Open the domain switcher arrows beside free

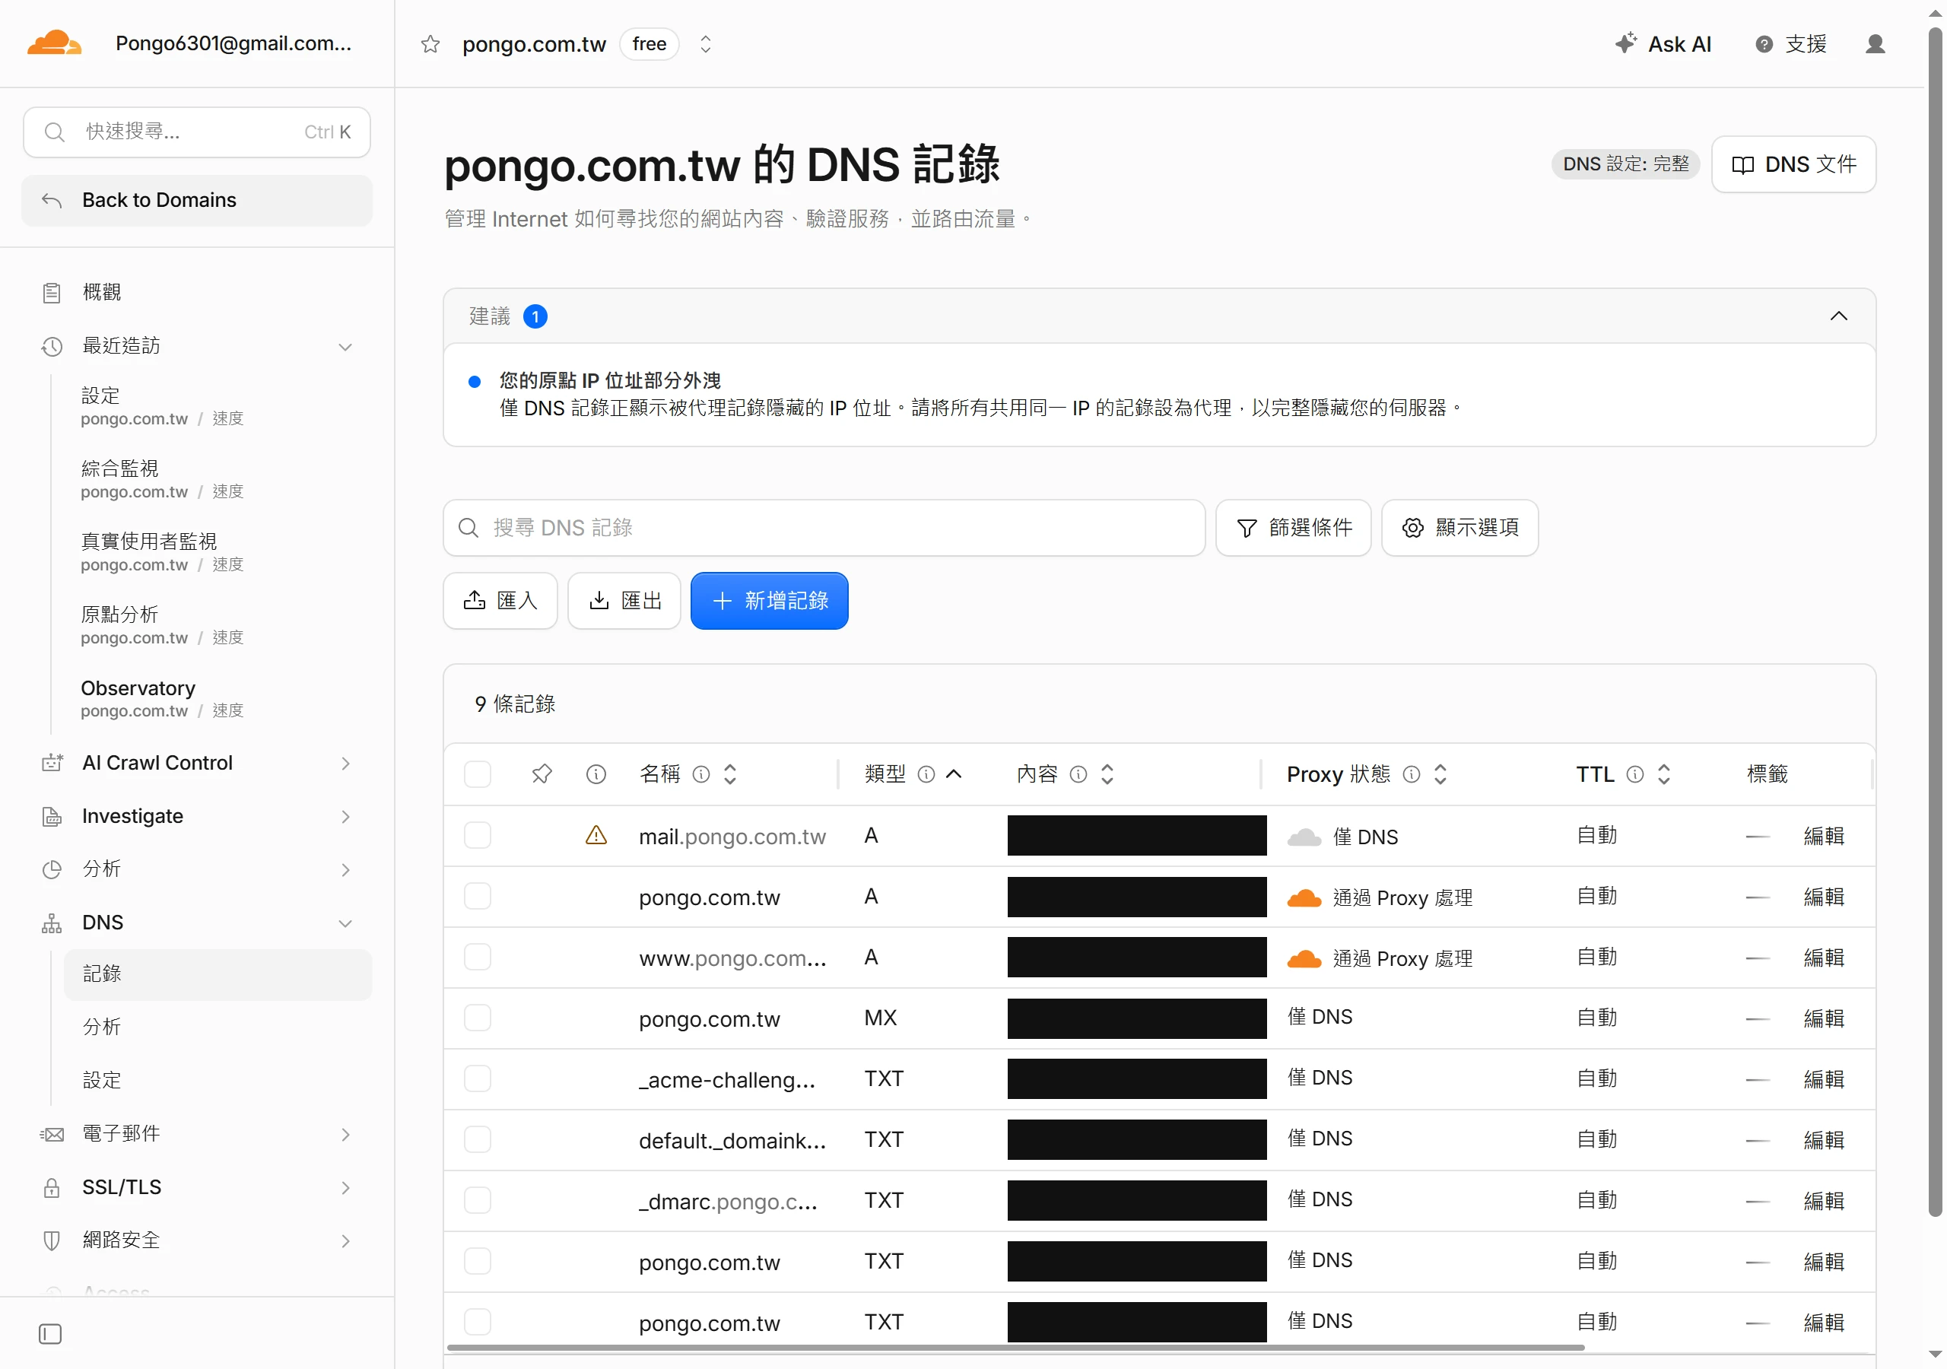(705, 44)
